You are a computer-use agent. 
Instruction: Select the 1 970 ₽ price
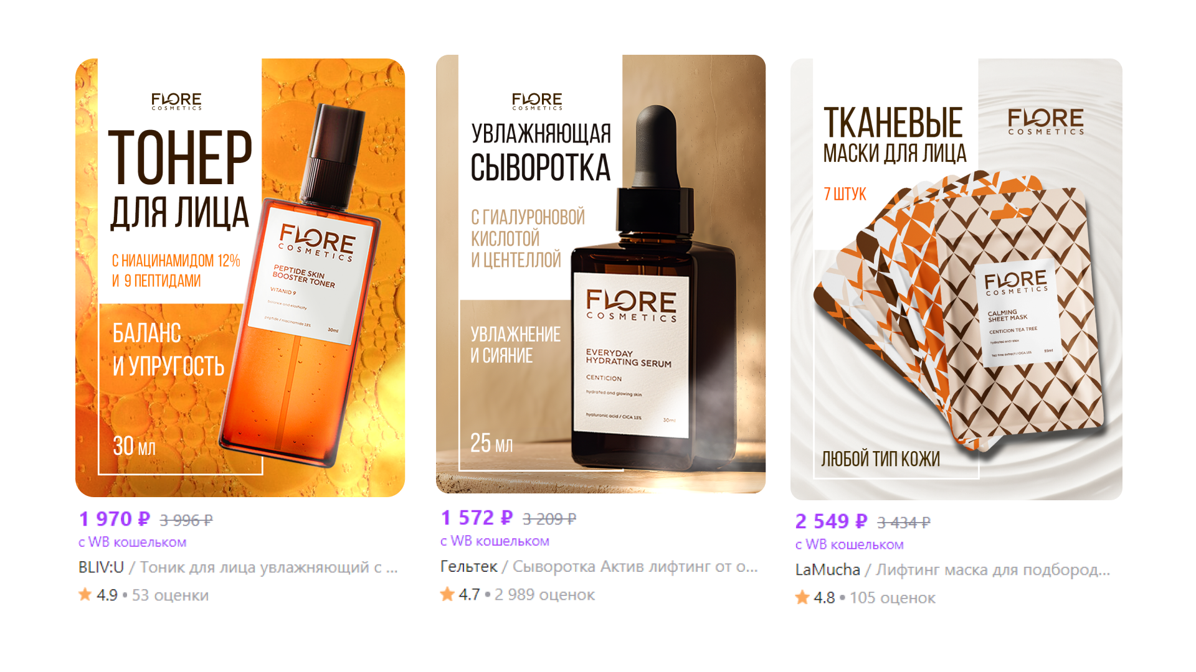click(x=115, y=519)
